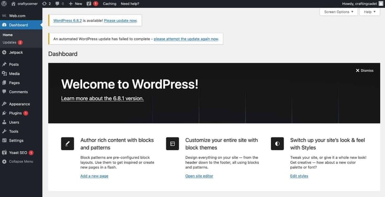Click the Tools wrench icon

(x=4, y=131)
